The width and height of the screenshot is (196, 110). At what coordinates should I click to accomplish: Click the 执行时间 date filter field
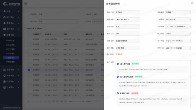pyautogui.click(x=98, y=21)
